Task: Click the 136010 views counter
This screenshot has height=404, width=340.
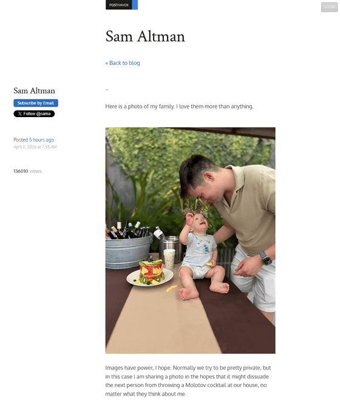Action: pos(27,171)
